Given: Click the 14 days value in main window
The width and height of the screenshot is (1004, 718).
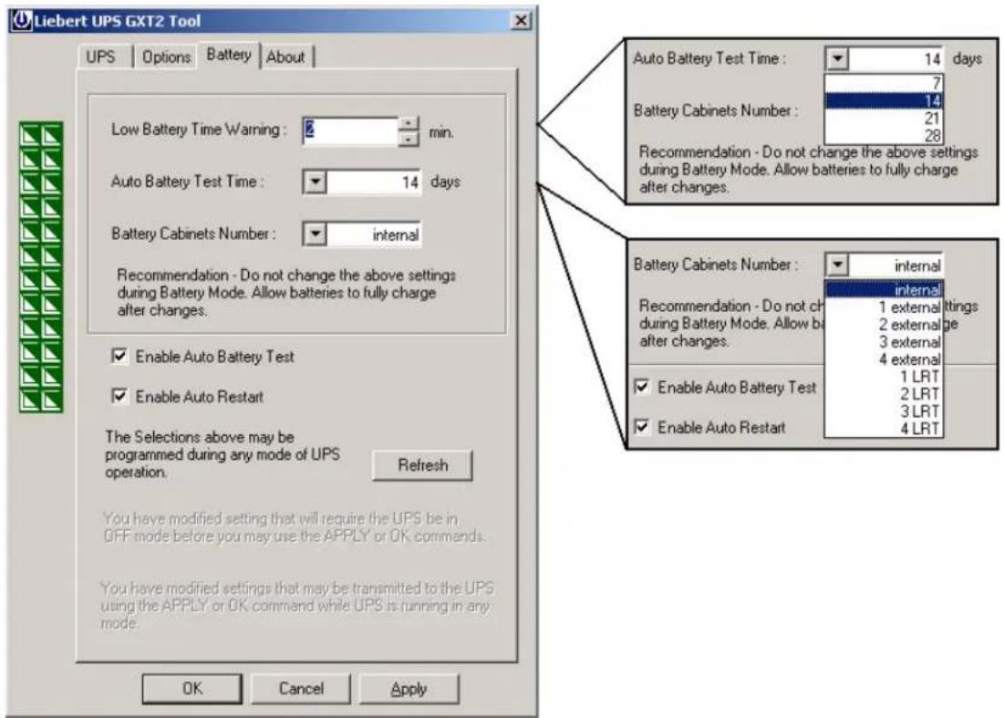Looking at the screenshot, I should tap(373, 182).
